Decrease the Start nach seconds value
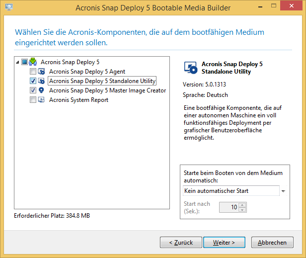The height and width of the screenshot is (258, 306). point(242,210)
